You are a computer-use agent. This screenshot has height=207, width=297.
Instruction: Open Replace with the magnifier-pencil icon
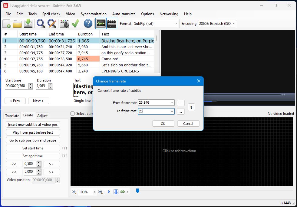[x=52, y=24]
